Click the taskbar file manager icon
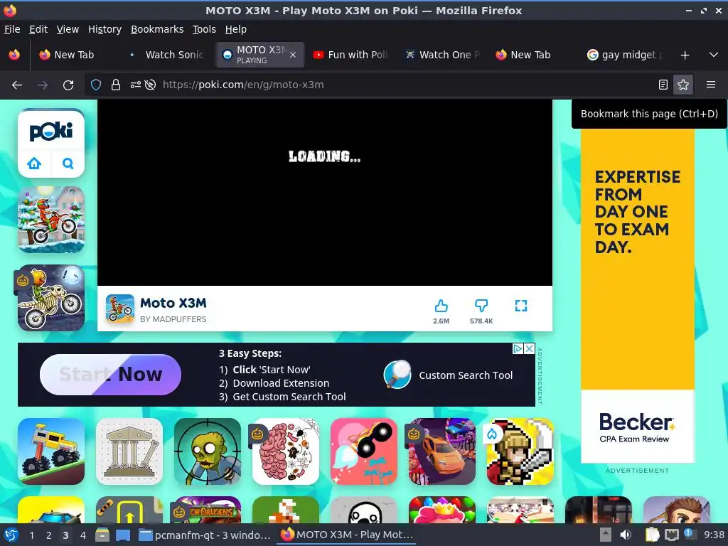Screen dimensions: 728x546 pyautogui.click(x=102, y=535)
